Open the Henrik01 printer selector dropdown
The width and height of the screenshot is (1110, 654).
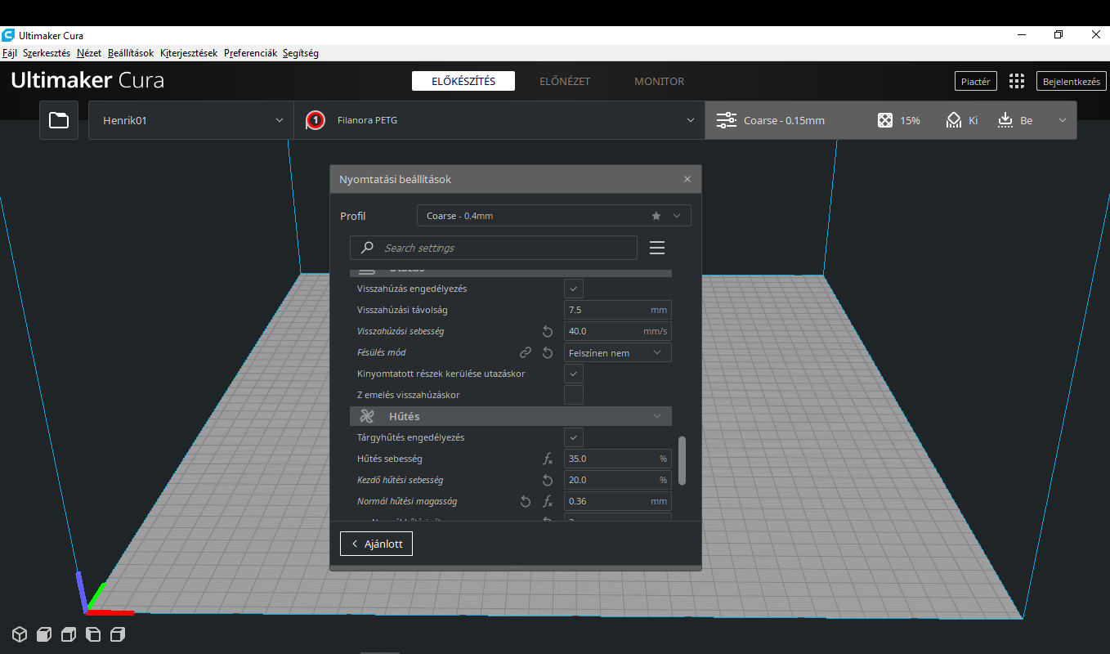click(191, 120)
